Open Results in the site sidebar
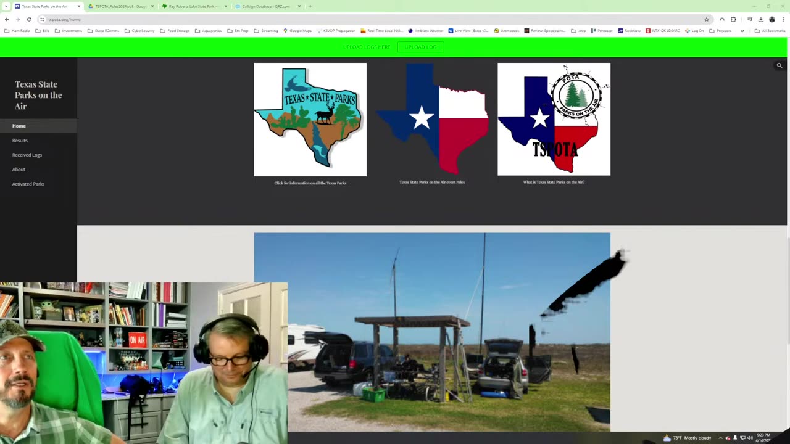 [20, 141]
